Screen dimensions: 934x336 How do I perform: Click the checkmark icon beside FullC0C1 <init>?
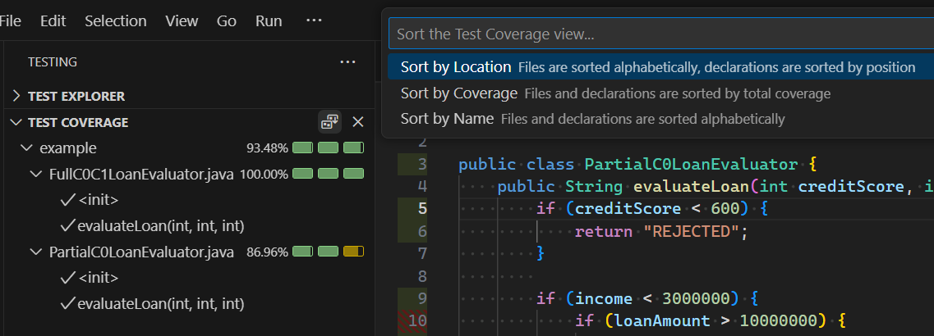pyautogui.click(x=68, y=201)
